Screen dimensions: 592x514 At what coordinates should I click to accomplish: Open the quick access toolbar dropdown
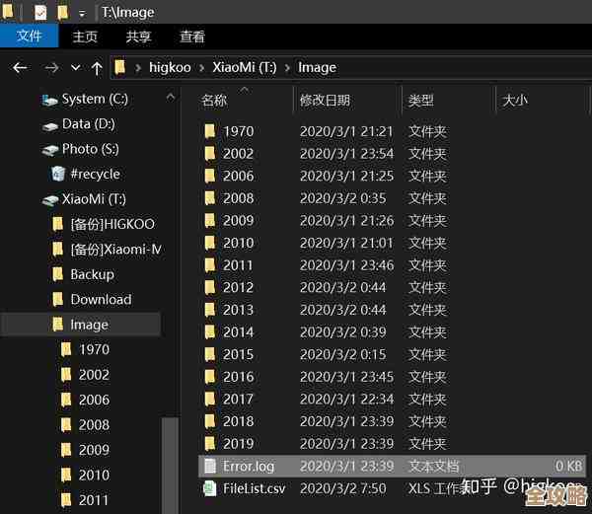[x=82, y=15]
